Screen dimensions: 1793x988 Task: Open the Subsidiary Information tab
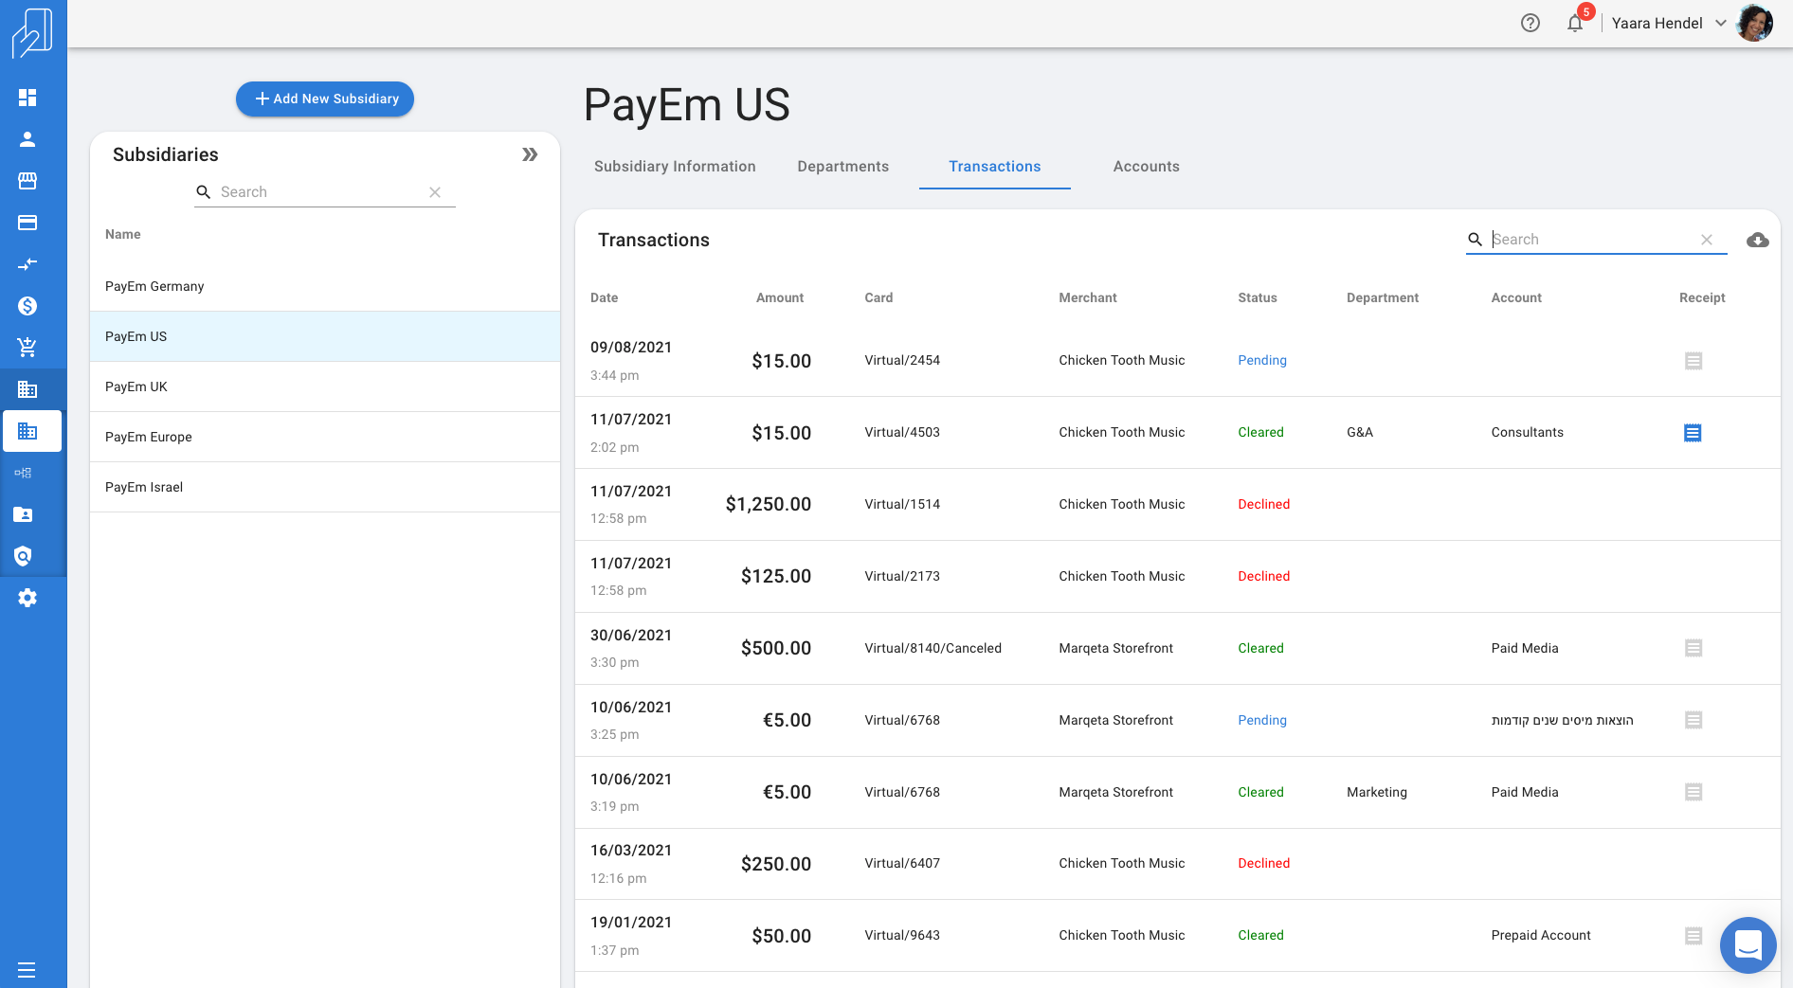675,167
